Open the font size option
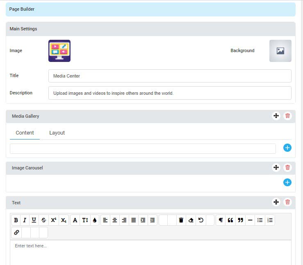This screenshot has height=265, width=303. click(x=85, y=220)
